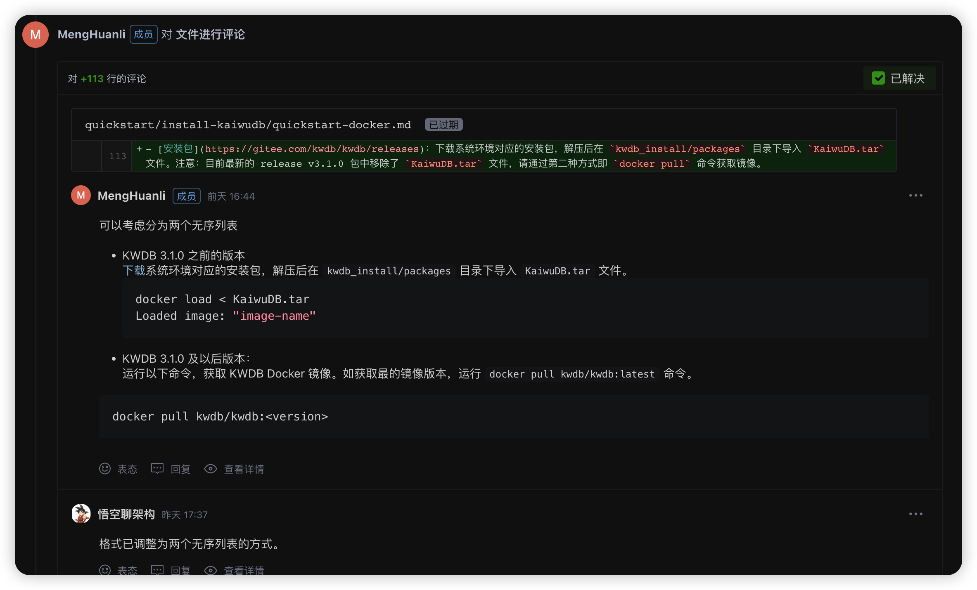The image size is (977, 590).
Task: Open the 安装包 link in the diff
Action: pyautogui.click(x=178, y=149)
